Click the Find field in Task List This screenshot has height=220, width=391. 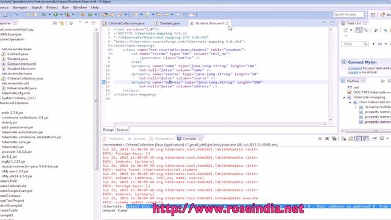click(x=354, y=44)
